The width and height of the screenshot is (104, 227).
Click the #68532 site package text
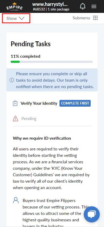pos(51,9)
